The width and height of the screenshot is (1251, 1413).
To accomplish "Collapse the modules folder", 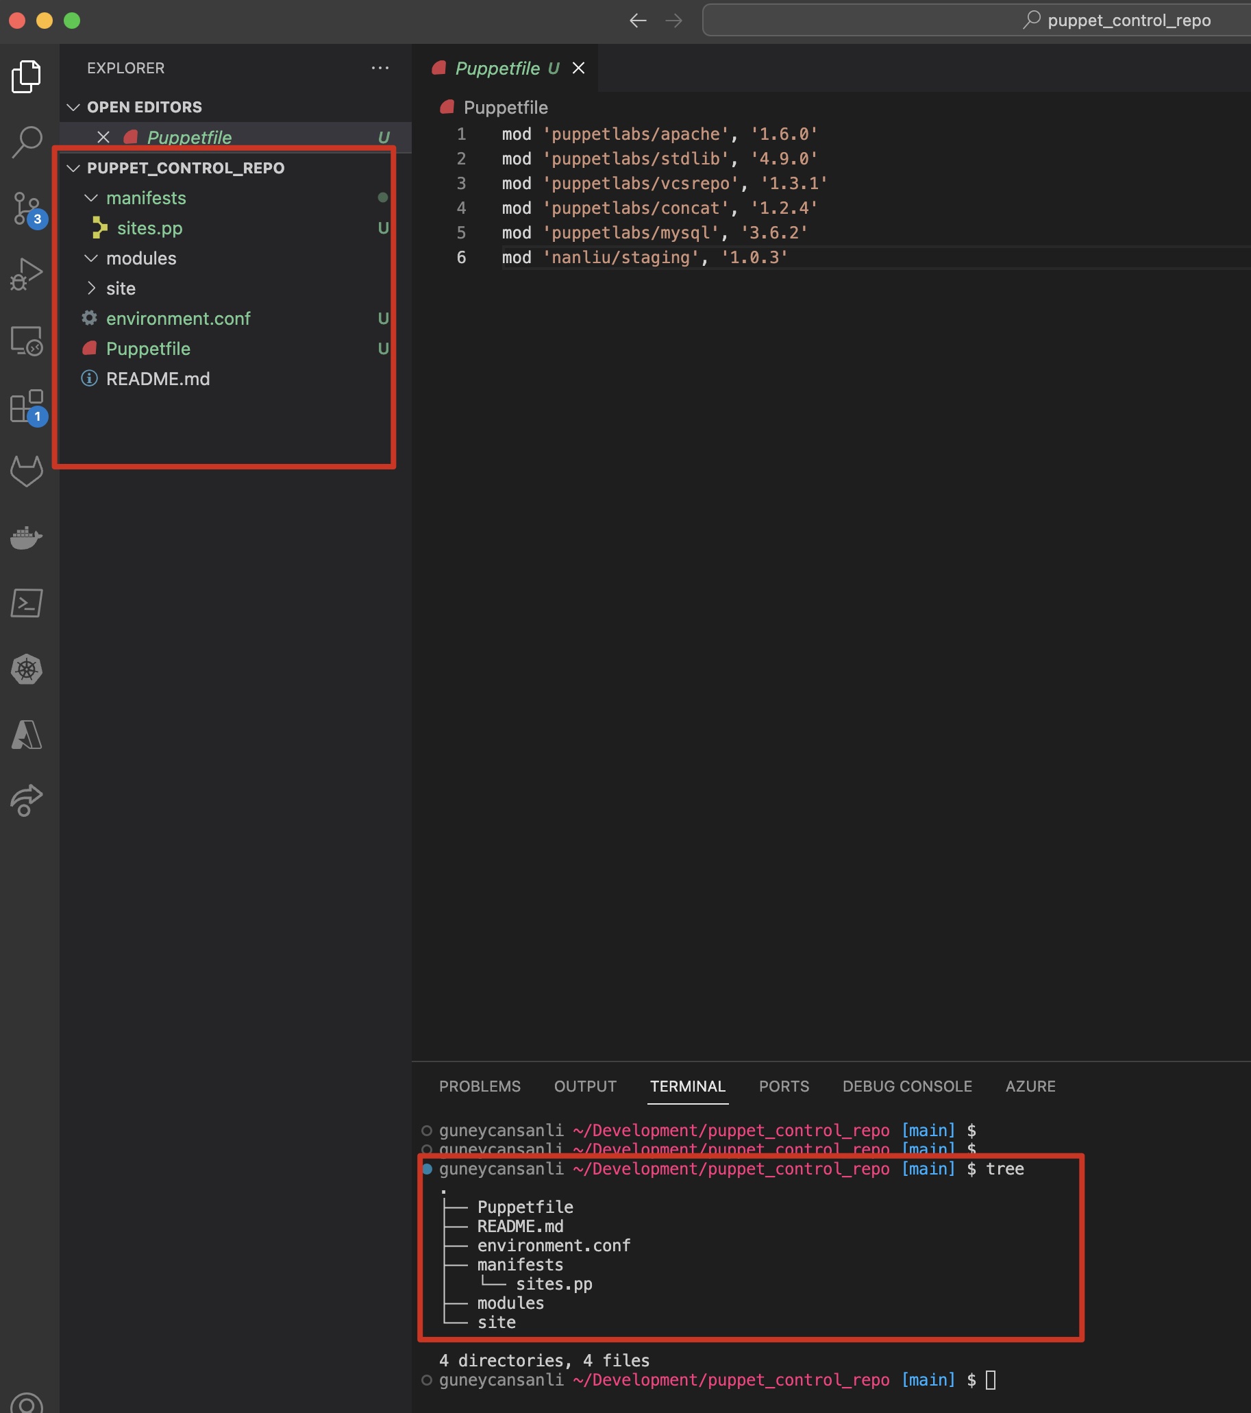I will (x=90, y=258).
